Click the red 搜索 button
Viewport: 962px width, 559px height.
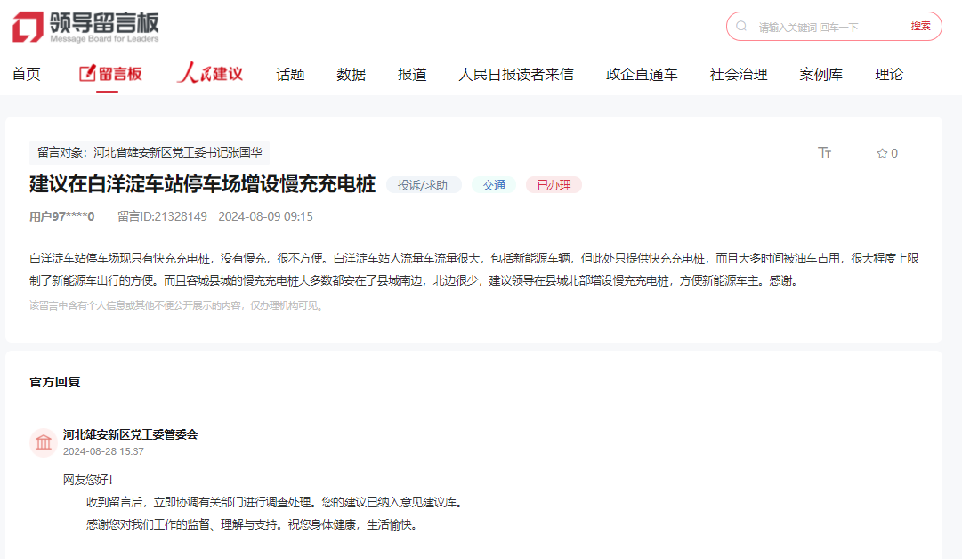point(920,27)
